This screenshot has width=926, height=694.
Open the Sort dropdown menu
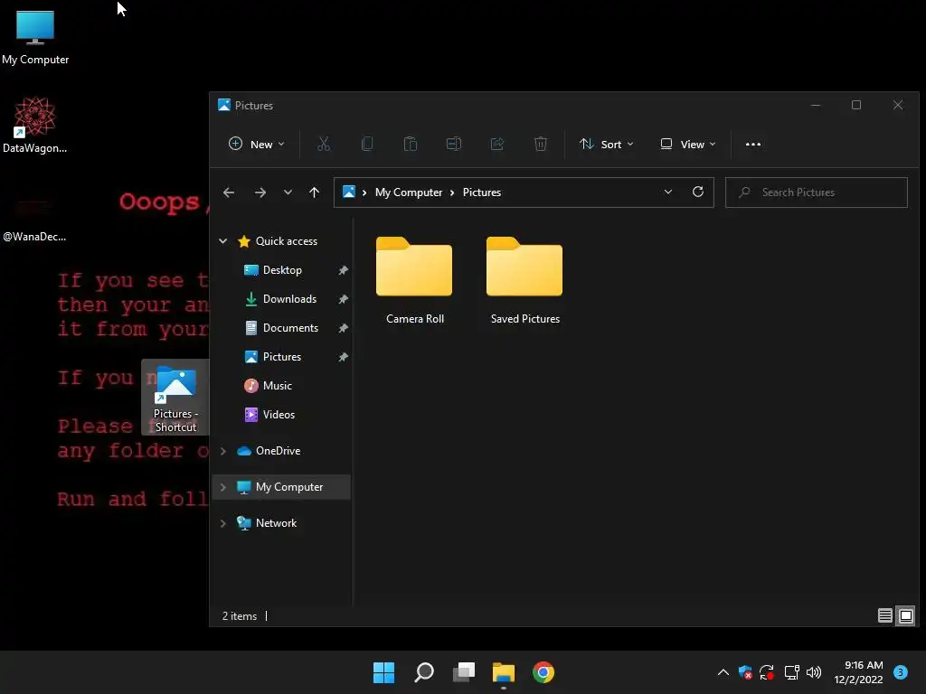[607, 144]
